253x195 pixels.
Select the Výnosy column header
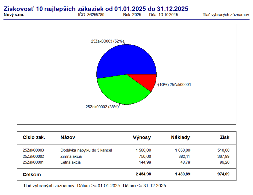(142, 137)
